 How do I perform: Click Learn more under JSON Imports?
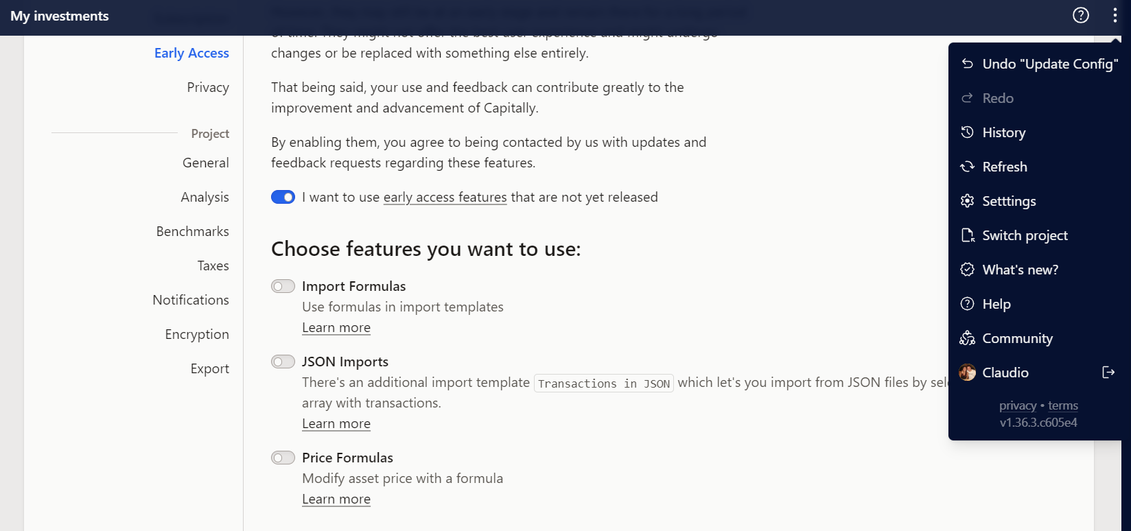(x=336, y=424)
